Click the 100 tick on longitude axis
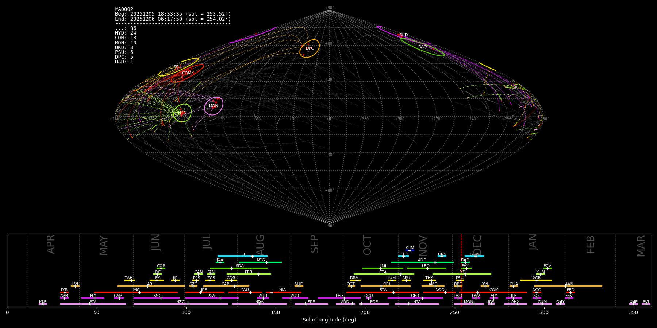Screen dimensions: 657x328 (186, 312)
